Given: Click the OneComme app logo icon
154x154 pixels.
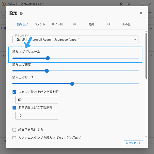Looking at the screenshot, I should (4, 4).
